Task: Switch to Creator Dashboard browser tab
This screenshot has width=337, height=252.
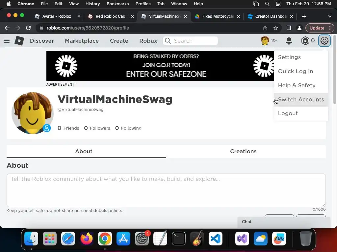Action: coord(271,16)
